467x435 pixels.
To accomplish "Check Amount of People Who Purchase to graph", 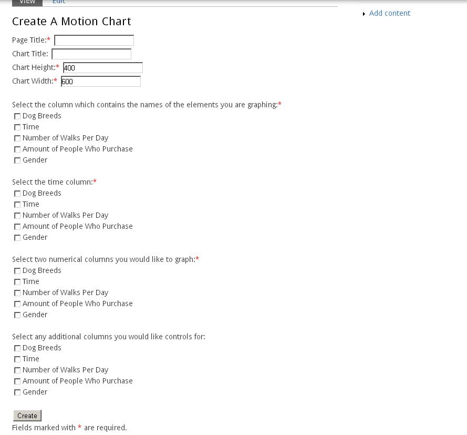I will pos(17,304).
